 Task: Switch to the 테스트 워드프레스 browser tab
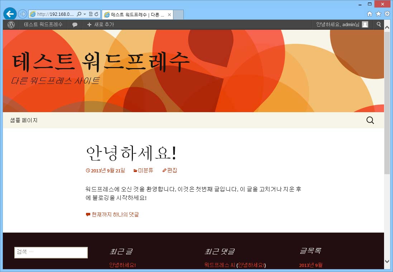coord(137,15)
